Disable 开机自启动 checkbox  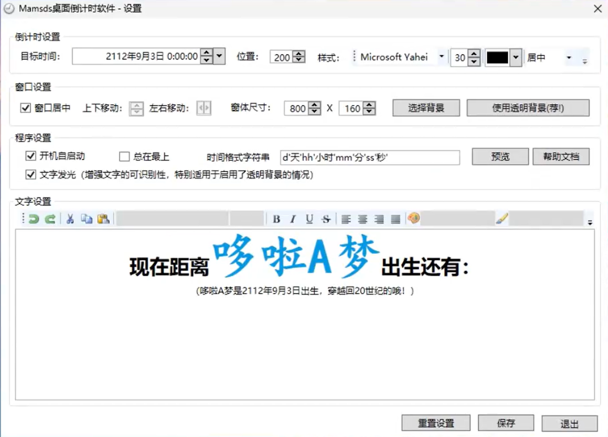point(31,156)
